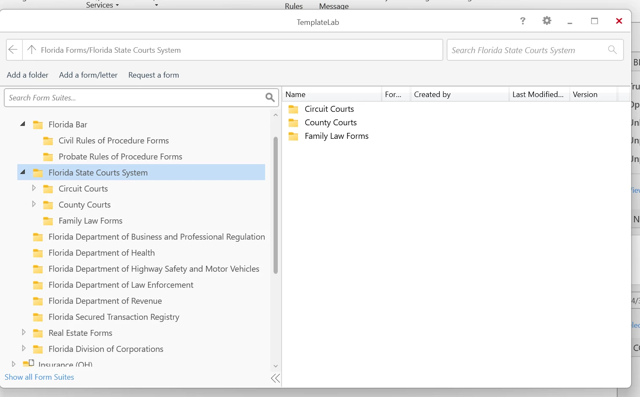Viewport: 640px width, 397px height.
Task: Select Florida Secured Transaction Registry
Action: click(114, 317)
